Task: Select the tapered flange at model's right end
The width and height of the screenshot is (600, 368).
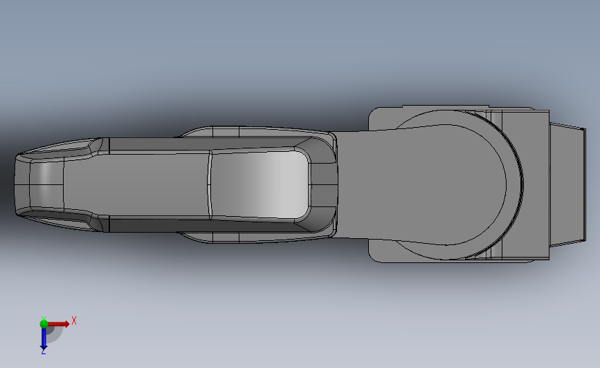Action: pyautogui.click(x=567, y=185)
